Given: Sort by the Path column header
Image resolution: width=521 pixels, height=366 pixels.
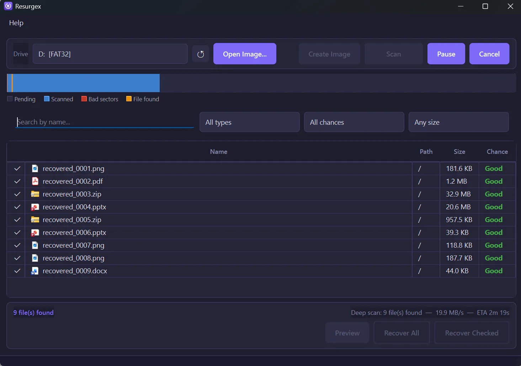Looking at the screenshot, I should [x=426, y=152].
